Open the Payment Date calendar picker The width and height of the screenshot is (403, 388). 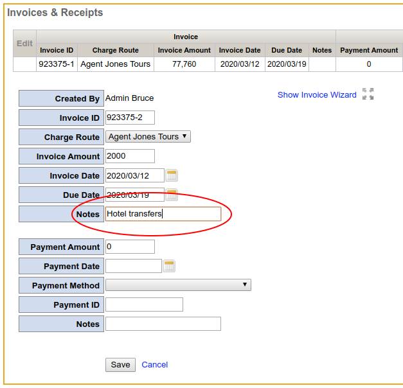point(169,266)
